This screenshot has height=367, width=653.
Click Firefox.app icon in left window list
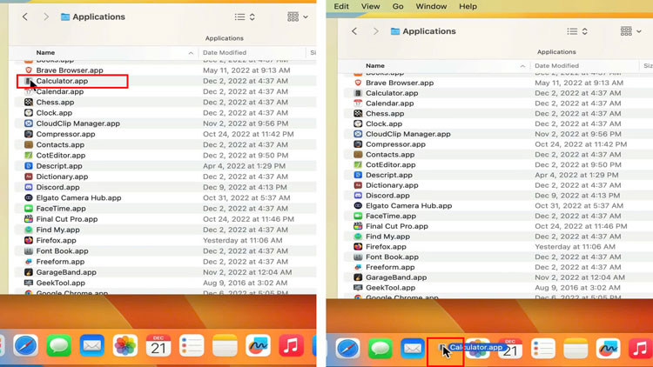pos(29,241)
